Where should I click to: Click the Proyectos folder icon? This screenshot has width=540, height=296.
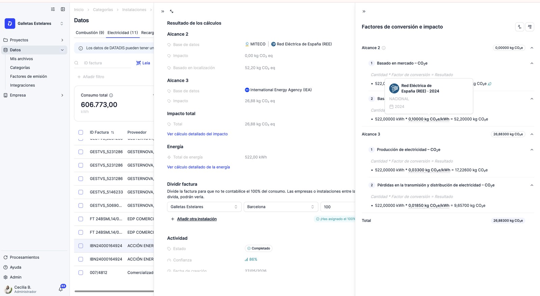click(5, 40)
